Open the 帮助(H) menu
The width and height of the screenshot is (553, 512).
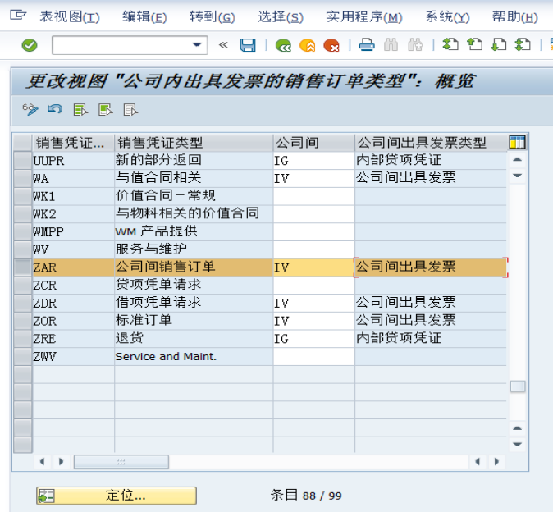coord(515,16)
